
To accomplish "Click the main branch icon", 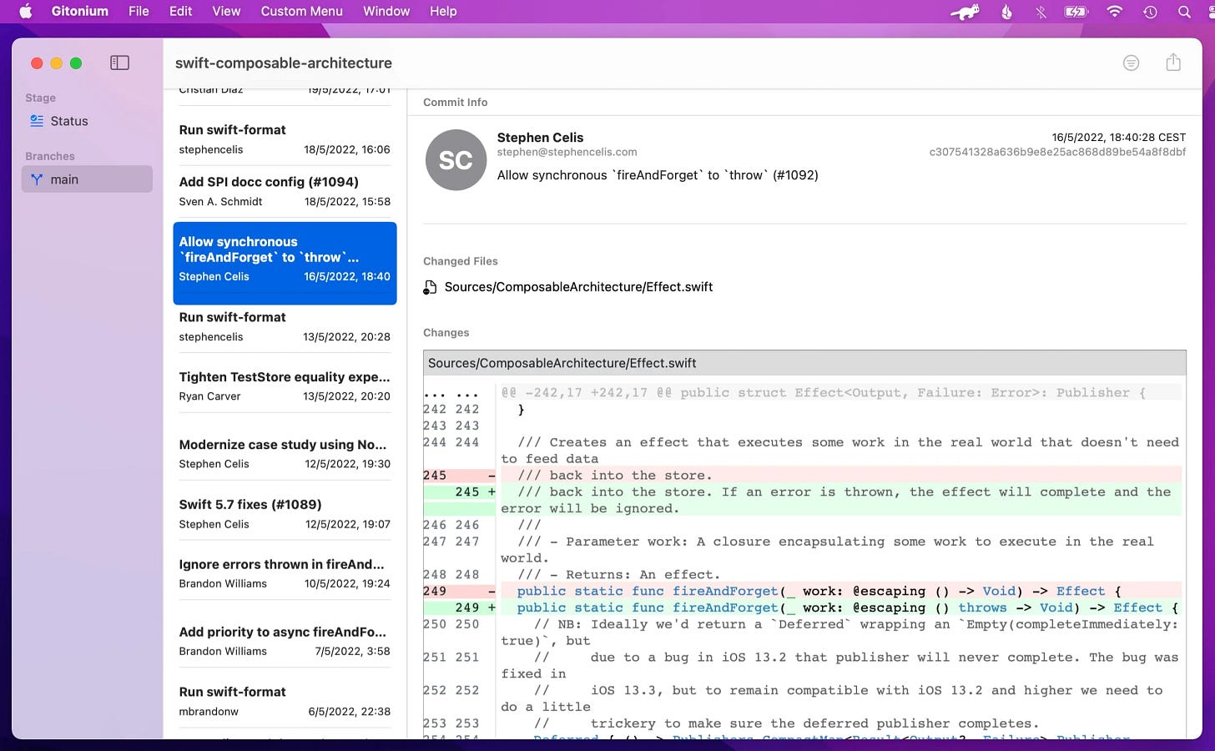I will [37, 179].
